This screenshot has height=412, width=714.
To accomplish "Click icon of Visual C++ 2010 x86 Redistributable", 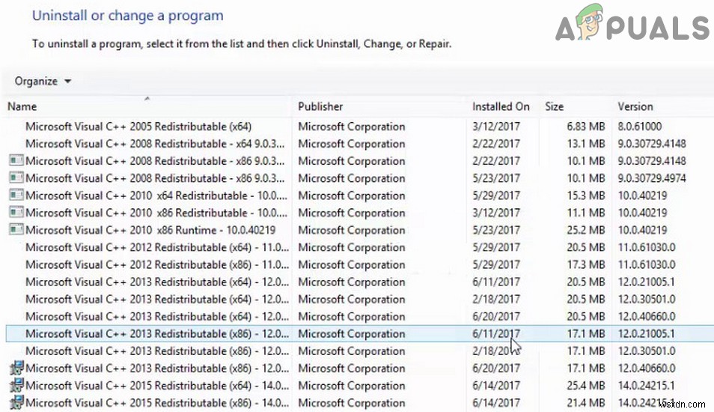I will 16,213.
